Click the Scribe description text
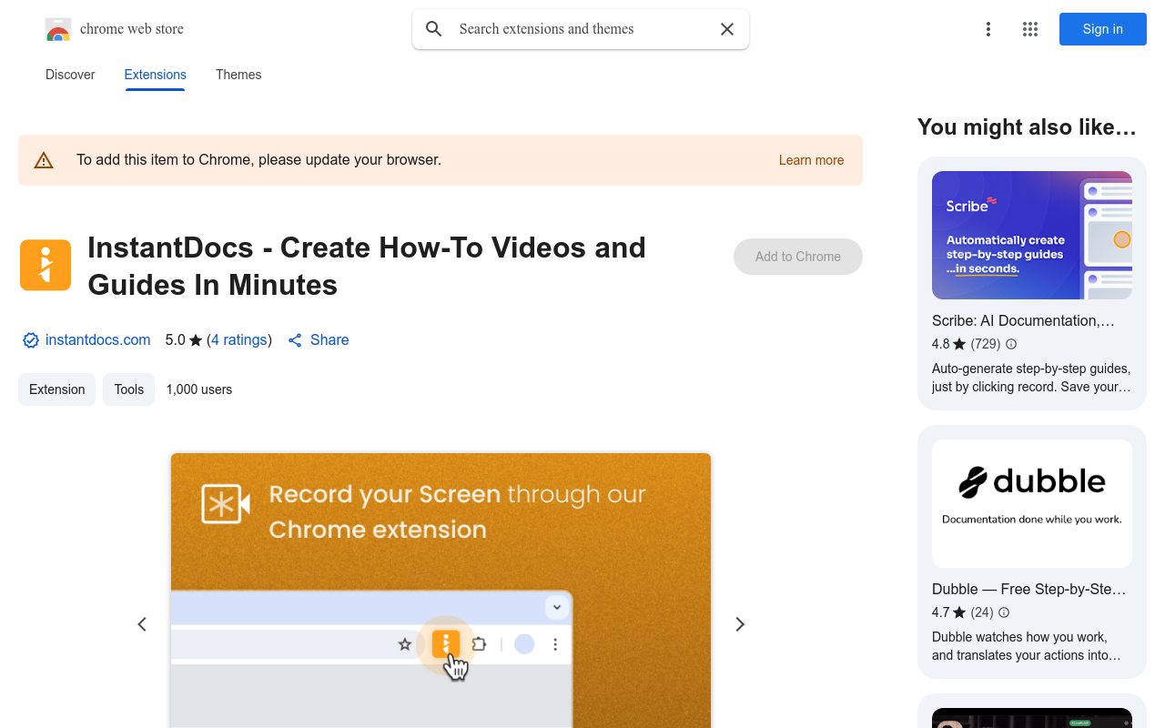The width and height of the screenshot is (1165, 728). point(1031,378)
